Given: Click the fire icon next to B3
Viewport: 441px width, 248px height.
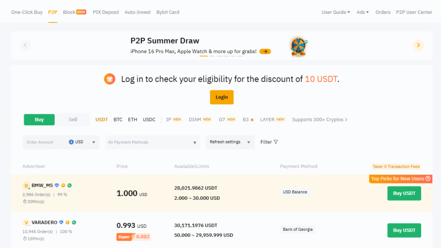Looking at the screenshot, I should click(253, 119).
